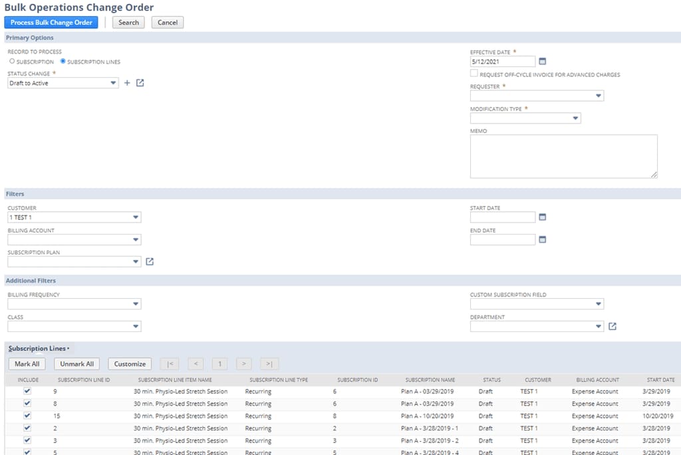
Task: Uncheck Include for subscription line 3
Action: tap(27, 440)
